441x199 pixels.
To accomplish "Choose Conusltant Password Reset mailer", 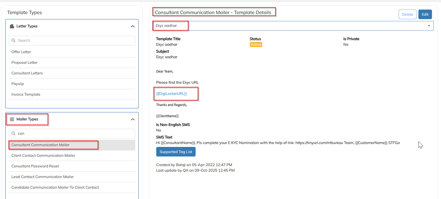I will (x=72, y=166).
